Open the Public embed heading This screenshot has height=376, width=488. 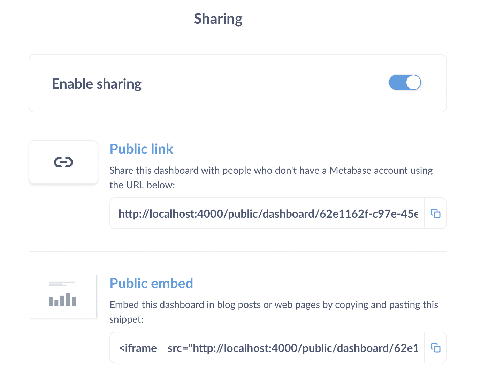[151, 283]
